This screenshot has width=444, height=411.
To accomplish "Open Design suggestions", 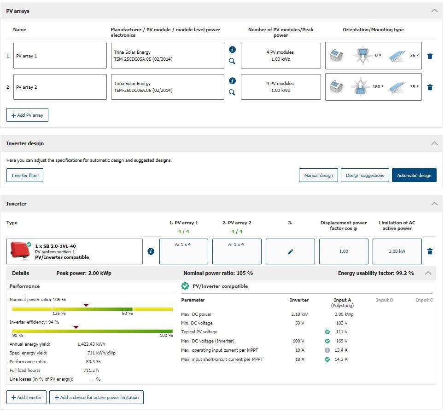I will tap(365, 175).
